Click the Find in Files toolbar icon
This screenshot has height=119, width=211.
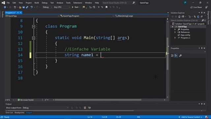83,7
